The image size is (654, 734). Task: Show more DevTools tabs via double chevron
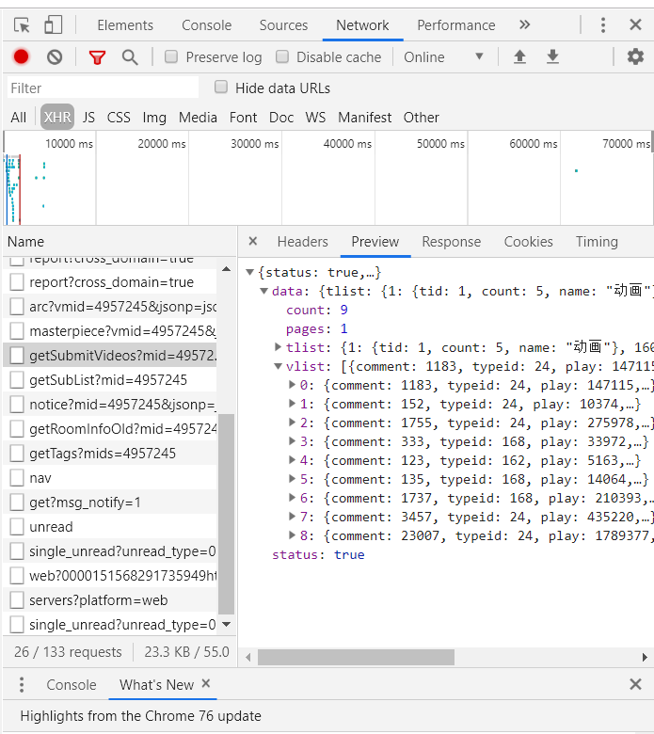tap(525, 24)
